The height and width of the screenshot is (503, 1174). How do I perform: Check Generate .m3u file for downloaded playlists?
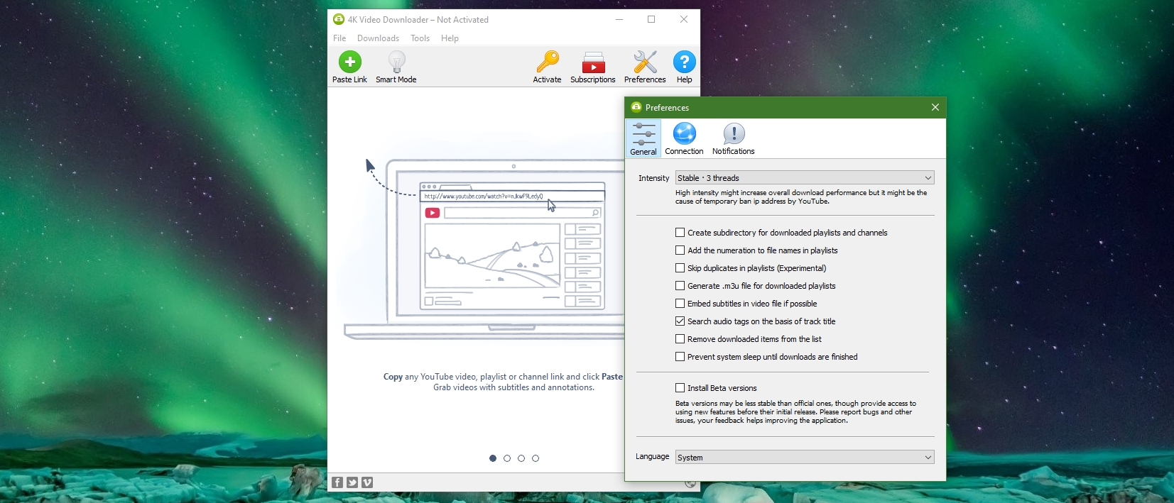(680, 286)
